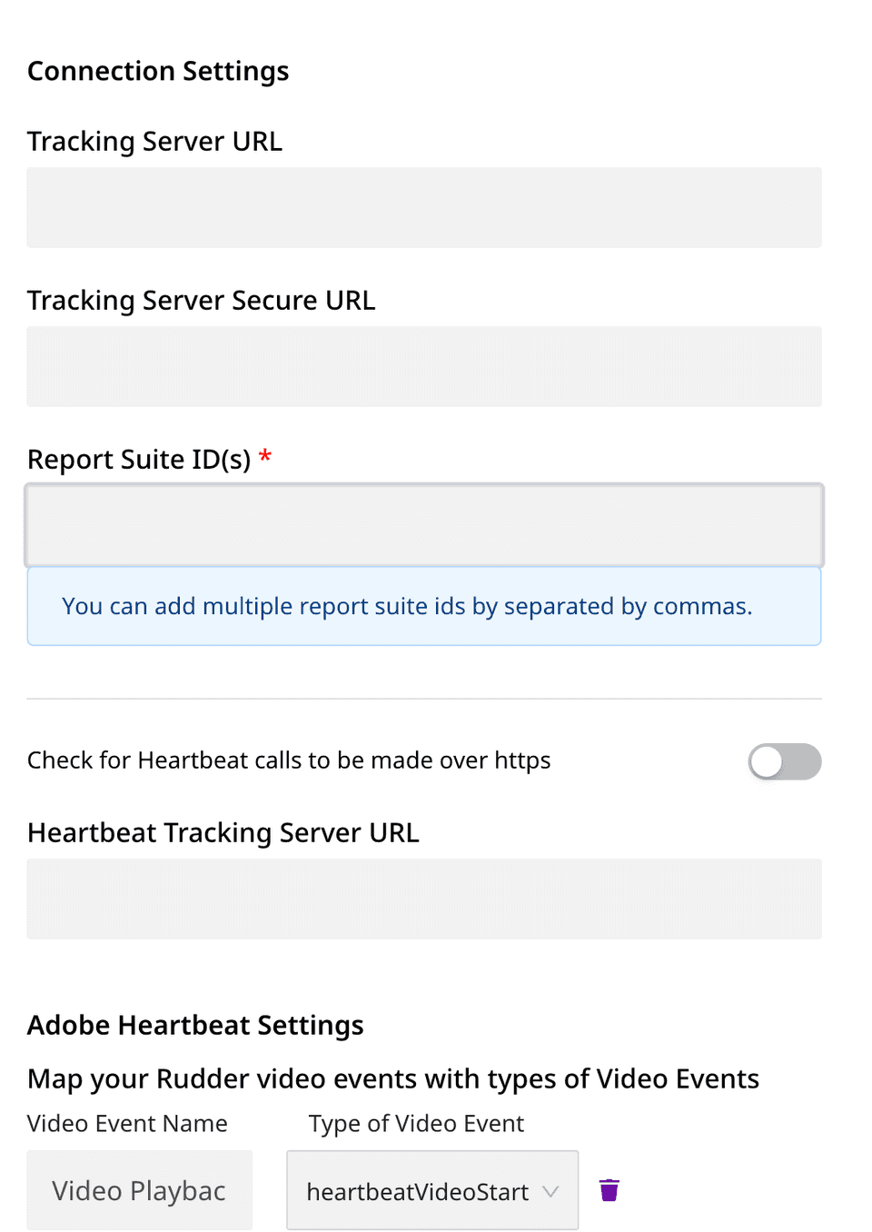Viewport: 872px width, 1232px height.
Task: Click the Video Event Name column header
Action: click(127, 1124)
